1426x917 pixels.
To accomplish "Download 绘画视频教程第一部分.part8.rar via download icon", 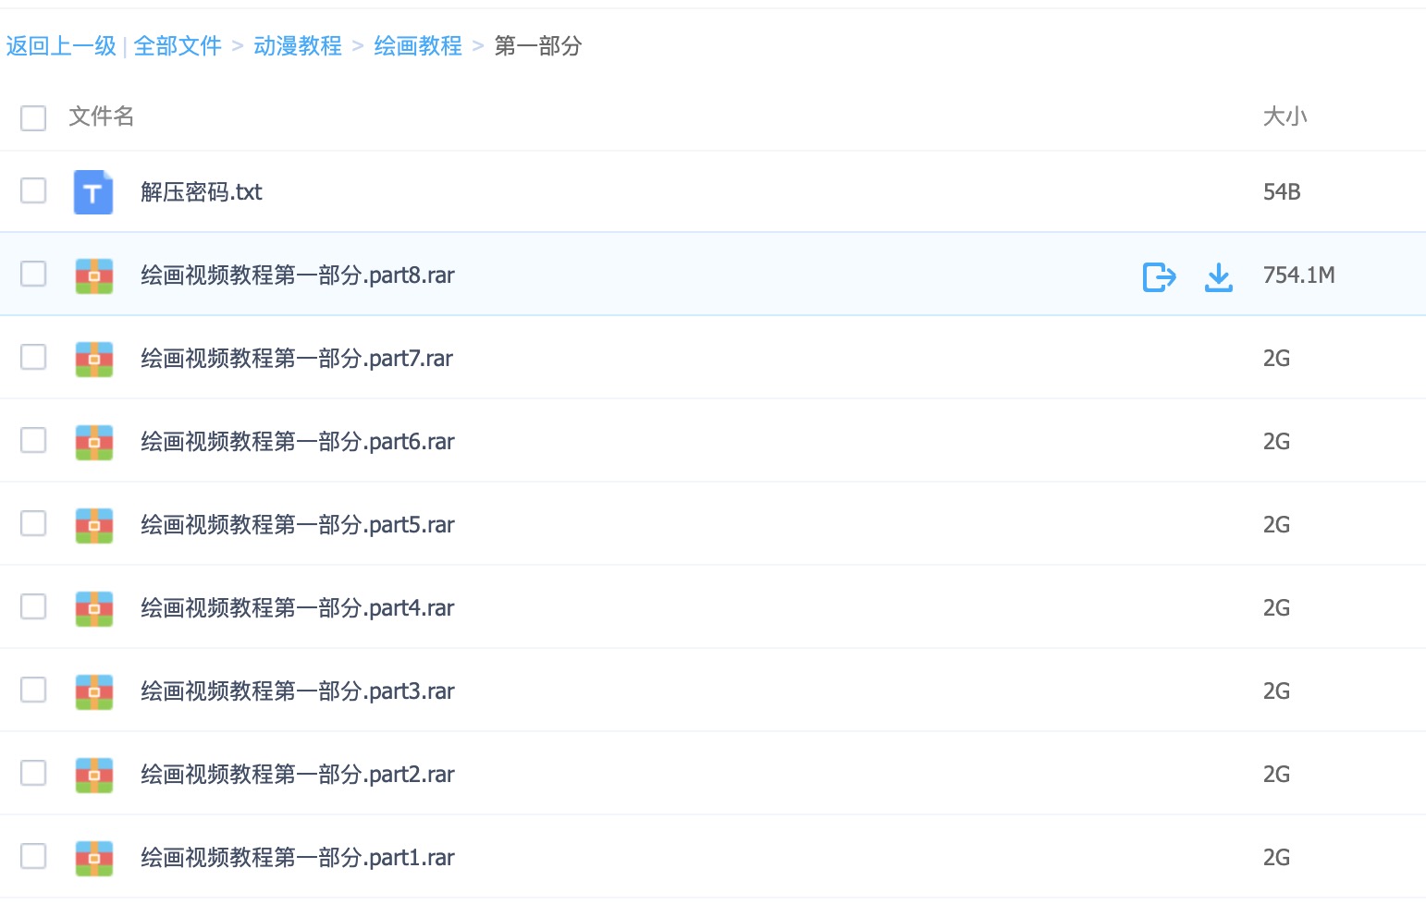I will 1219,276.
